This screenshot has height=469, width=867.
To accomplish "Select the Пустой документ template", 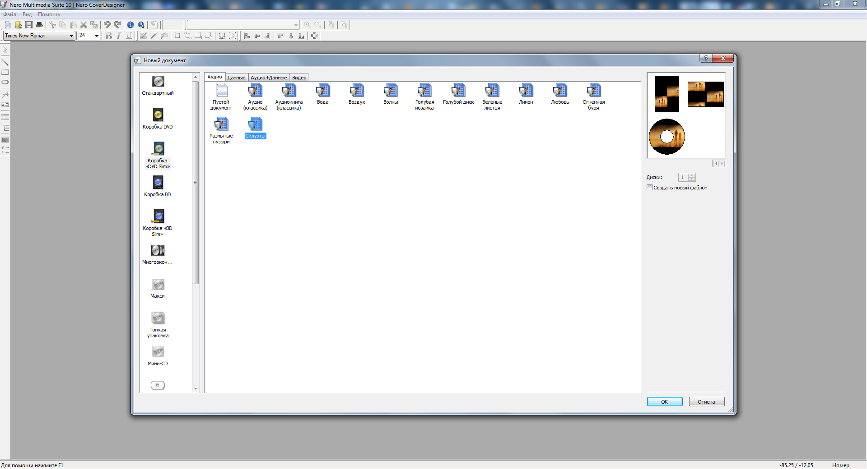I will tap(221, 91).
